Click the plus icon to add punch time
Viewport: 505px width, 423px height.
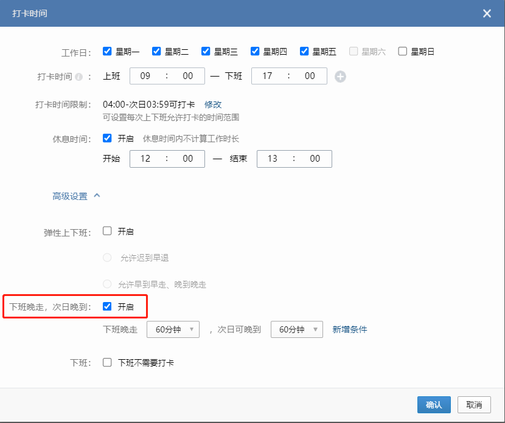340,77
